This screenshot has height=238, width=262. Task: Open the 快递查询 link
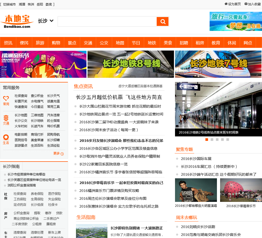click(21, 107)
